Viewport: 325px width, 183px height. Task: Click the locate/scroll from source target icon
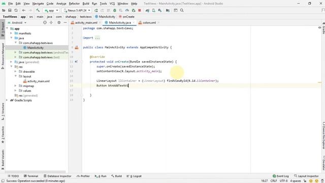[45, 22]
